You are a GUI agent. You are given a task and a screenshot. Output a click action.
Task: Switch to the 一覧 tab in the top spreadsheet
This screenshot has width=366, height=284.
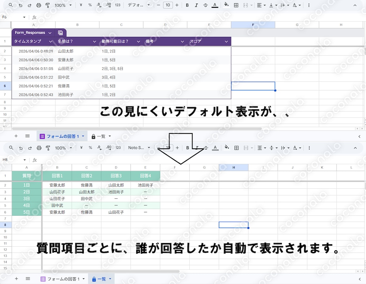(101, 136)
